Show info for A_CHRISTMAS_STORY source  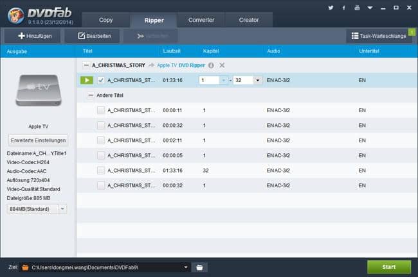(x=211, y=65)
